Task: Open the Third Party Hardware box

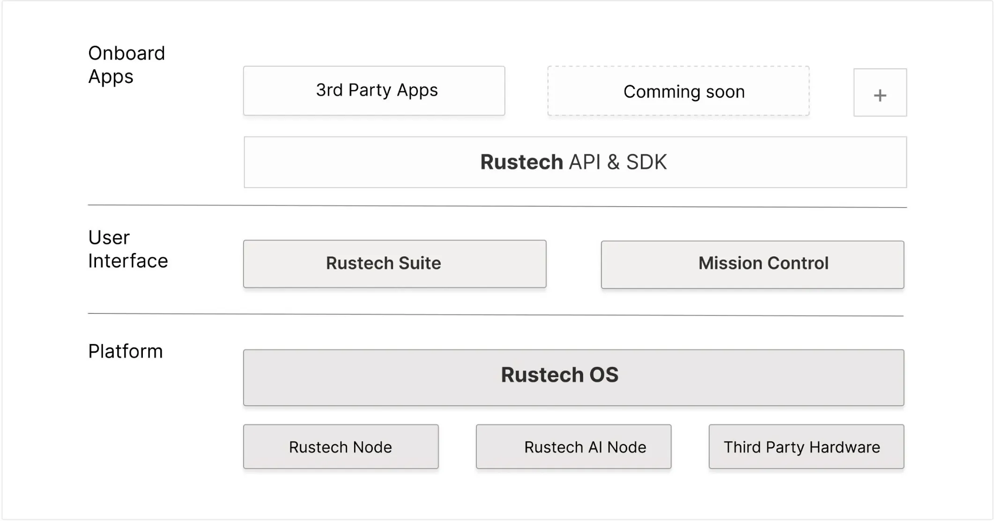Action: (x=806, y=447)
